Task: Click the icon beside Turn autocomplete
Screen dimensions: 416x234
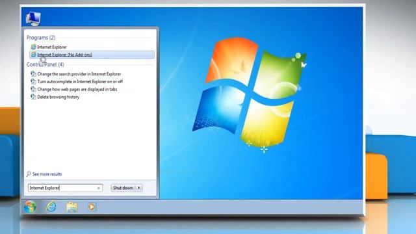Action: (x=33, y=81)
